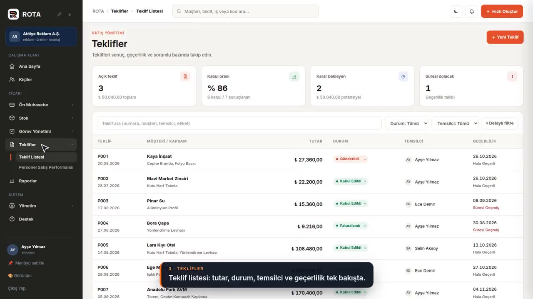This screenshot has width=533, height=299.
Task: Pin the sidebar with the pin icon
Action: coord(59,14)
